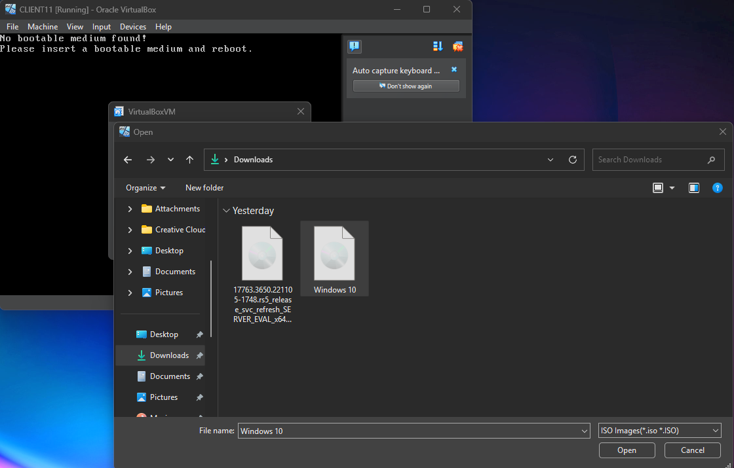Screen dimensions: 734x468
Task: Open the recent locations dropdown
Action: [170, 160]
